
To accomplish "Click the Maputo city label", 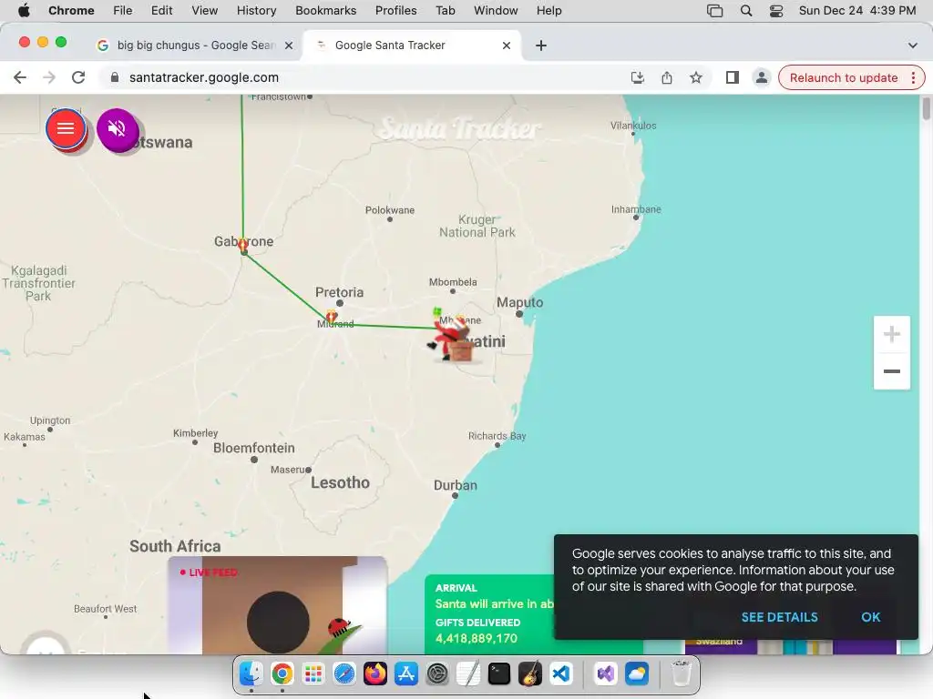I will tap(520, 302).
